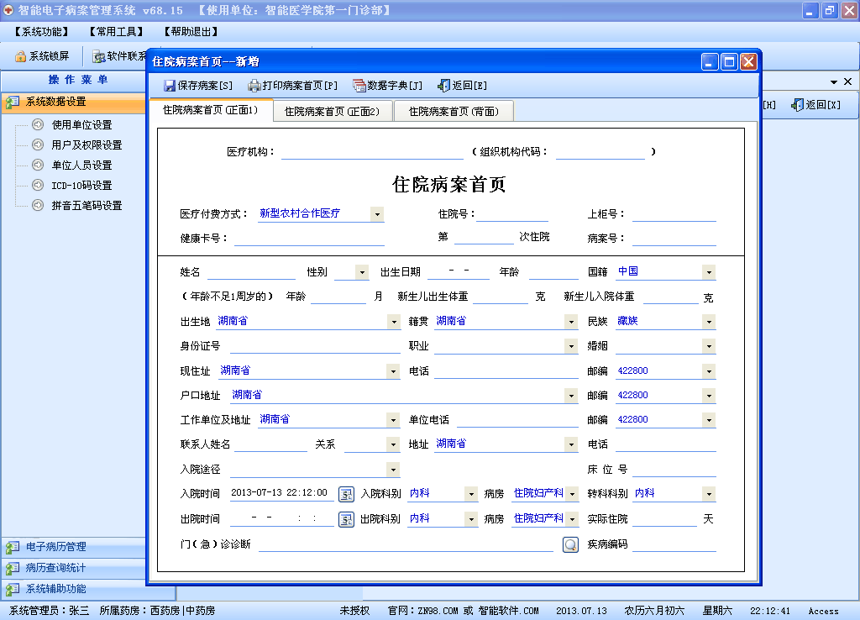860x620 pixels.
Task: Expand the 关系 dropdown
Action: pos(393,444)
